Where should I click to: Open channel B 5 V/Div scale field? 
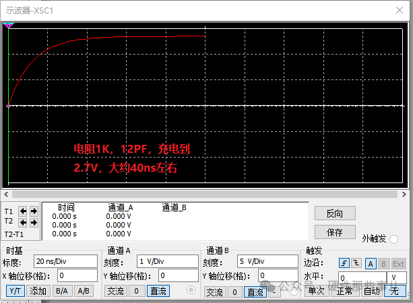click(x=267, y=261)
